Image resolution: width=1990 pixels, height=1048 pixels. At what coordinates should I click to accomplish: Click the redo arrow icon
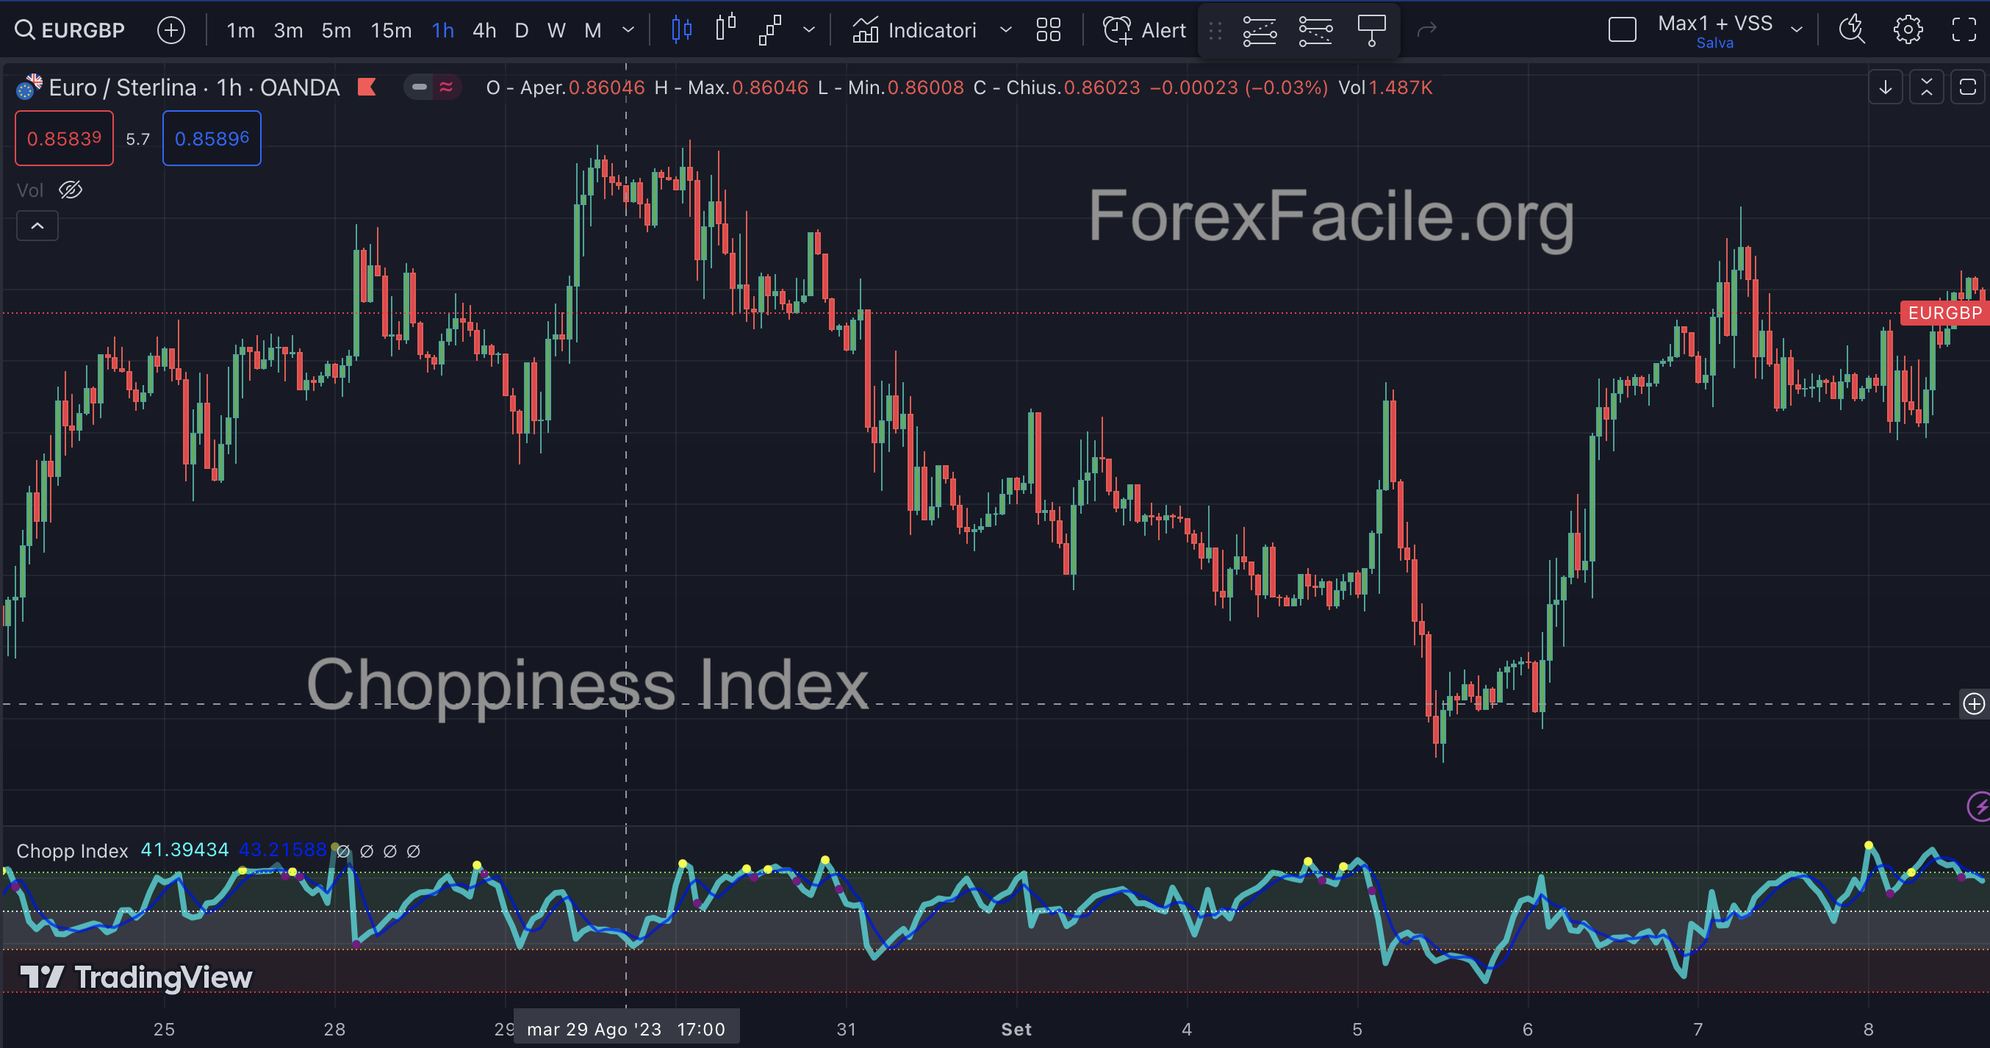point(1427,30)
